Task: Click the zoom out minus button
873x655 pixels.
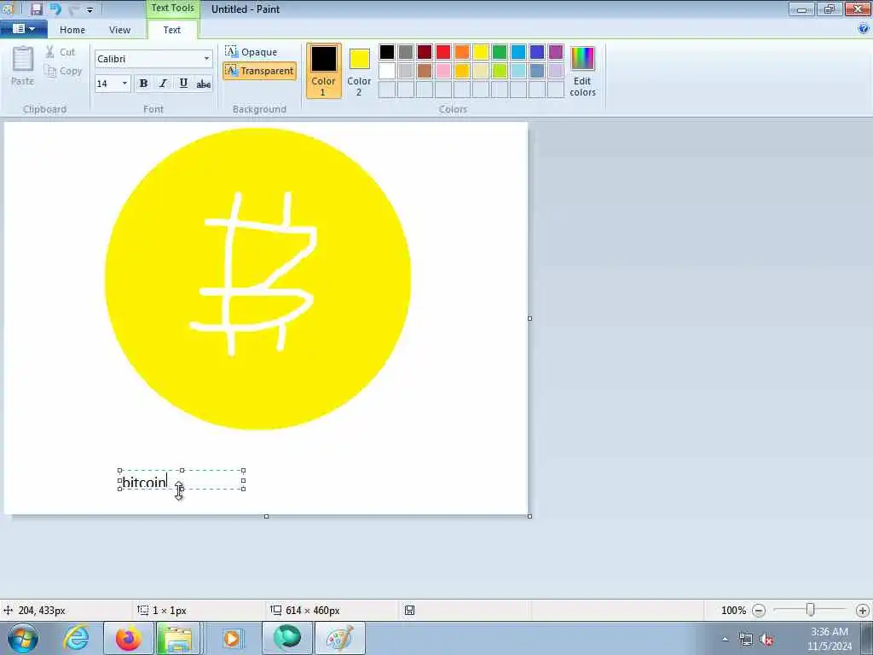Action: click(x=758, y=611)
